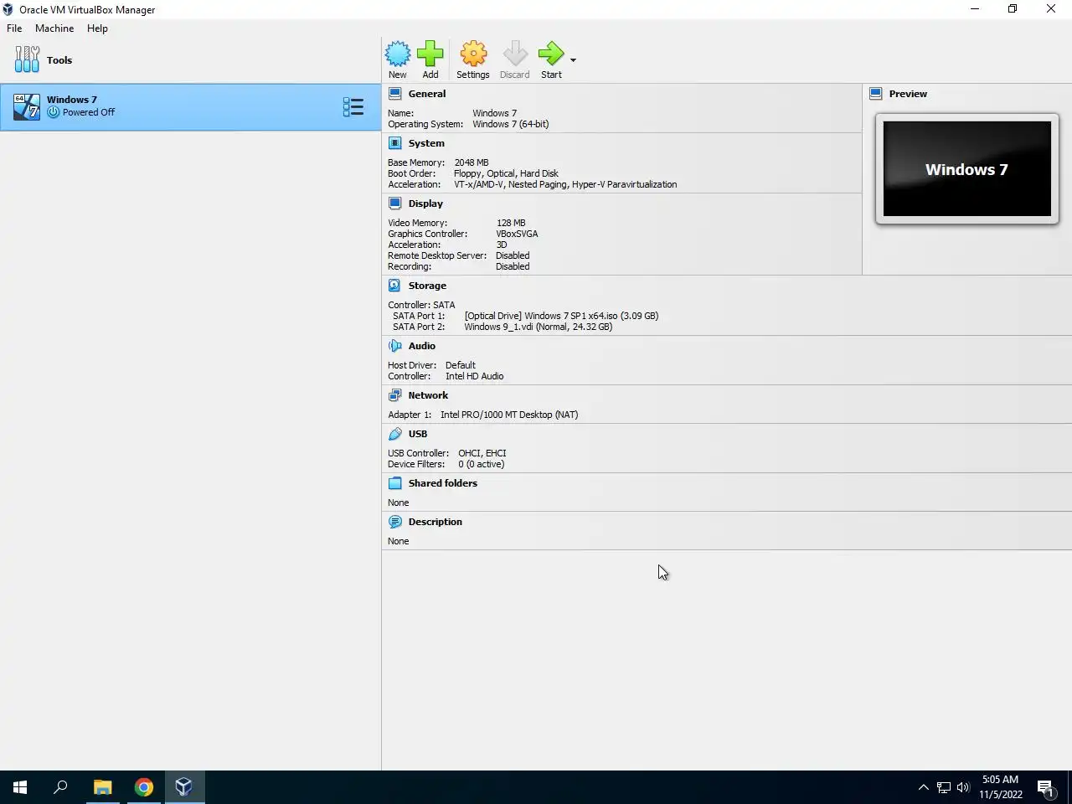
Task: Click the Display section monitor icon
Action: pyautogui.click(x=395, y=204)
